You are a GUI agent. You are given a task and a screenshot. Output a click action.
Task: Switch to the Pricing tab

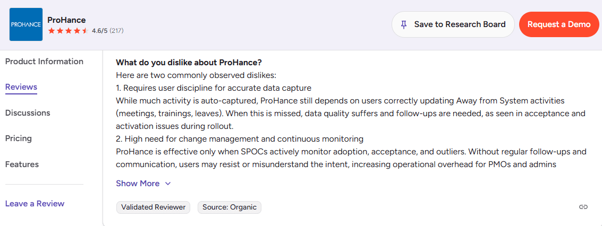pyautogui.click(x=19, y=138)
